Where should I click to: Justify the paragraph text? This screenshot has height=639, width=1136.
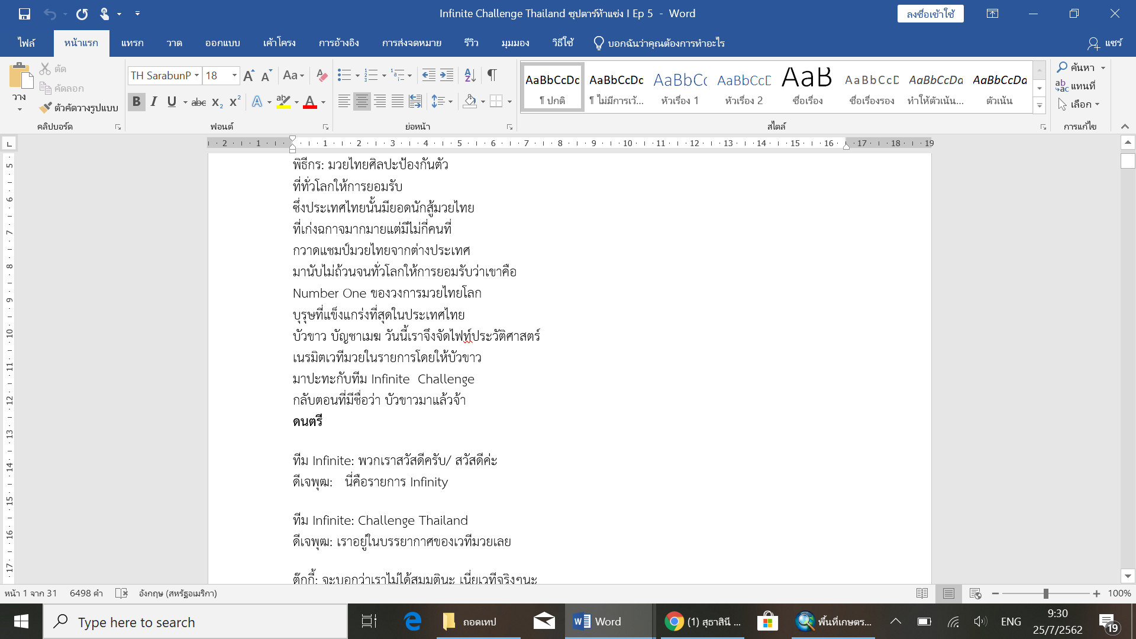tap(398, 102)
